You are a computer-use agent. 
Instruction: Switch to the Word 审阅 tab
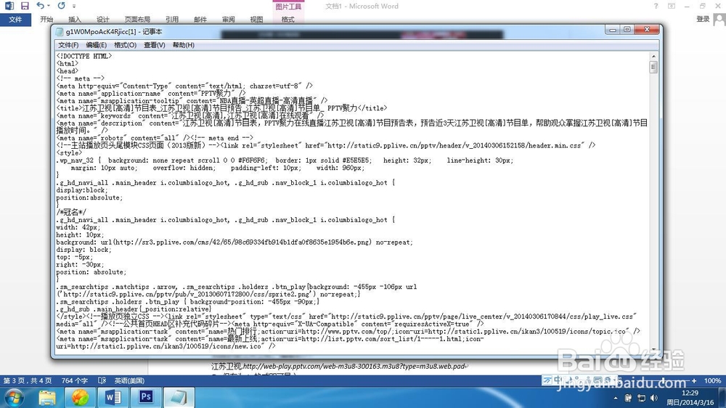coord(228,20)
